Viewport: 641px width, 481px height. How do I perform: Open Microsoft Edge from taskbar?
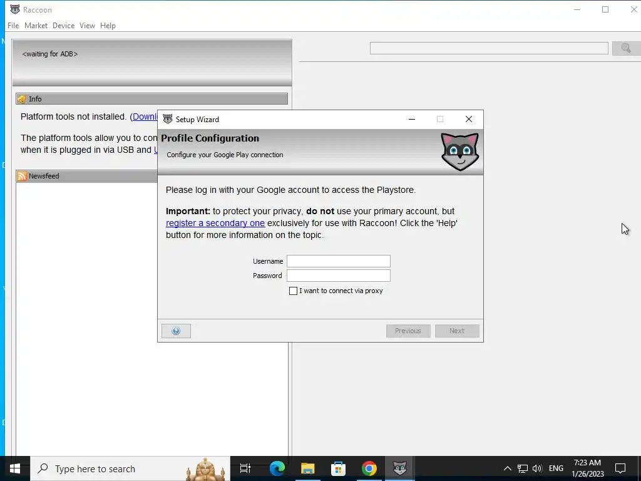(x=277, y=468)
